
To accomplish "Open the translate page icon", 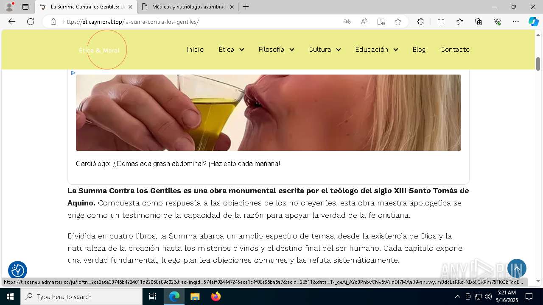I will (x=347, y=22).
